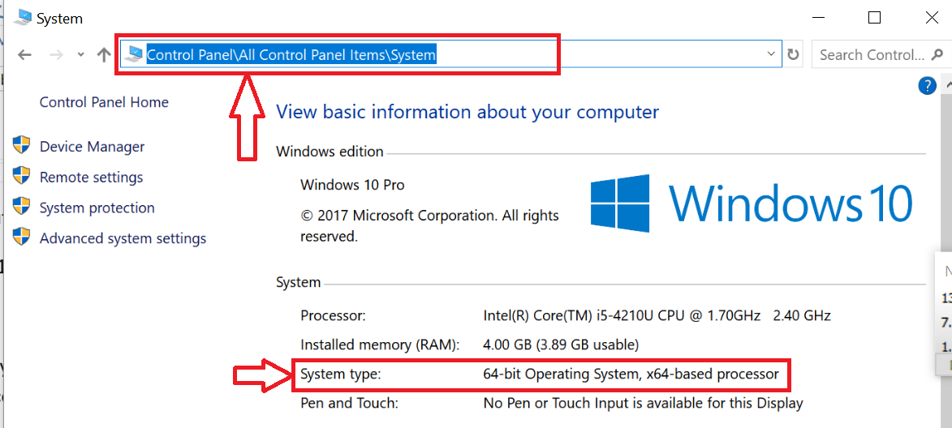
Task: Maximize the System window
Action: (x=874, y=18)
